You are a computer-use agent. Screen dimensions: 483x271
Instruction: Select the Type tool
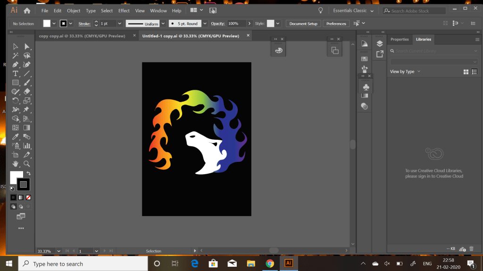[x=15, y=73]
